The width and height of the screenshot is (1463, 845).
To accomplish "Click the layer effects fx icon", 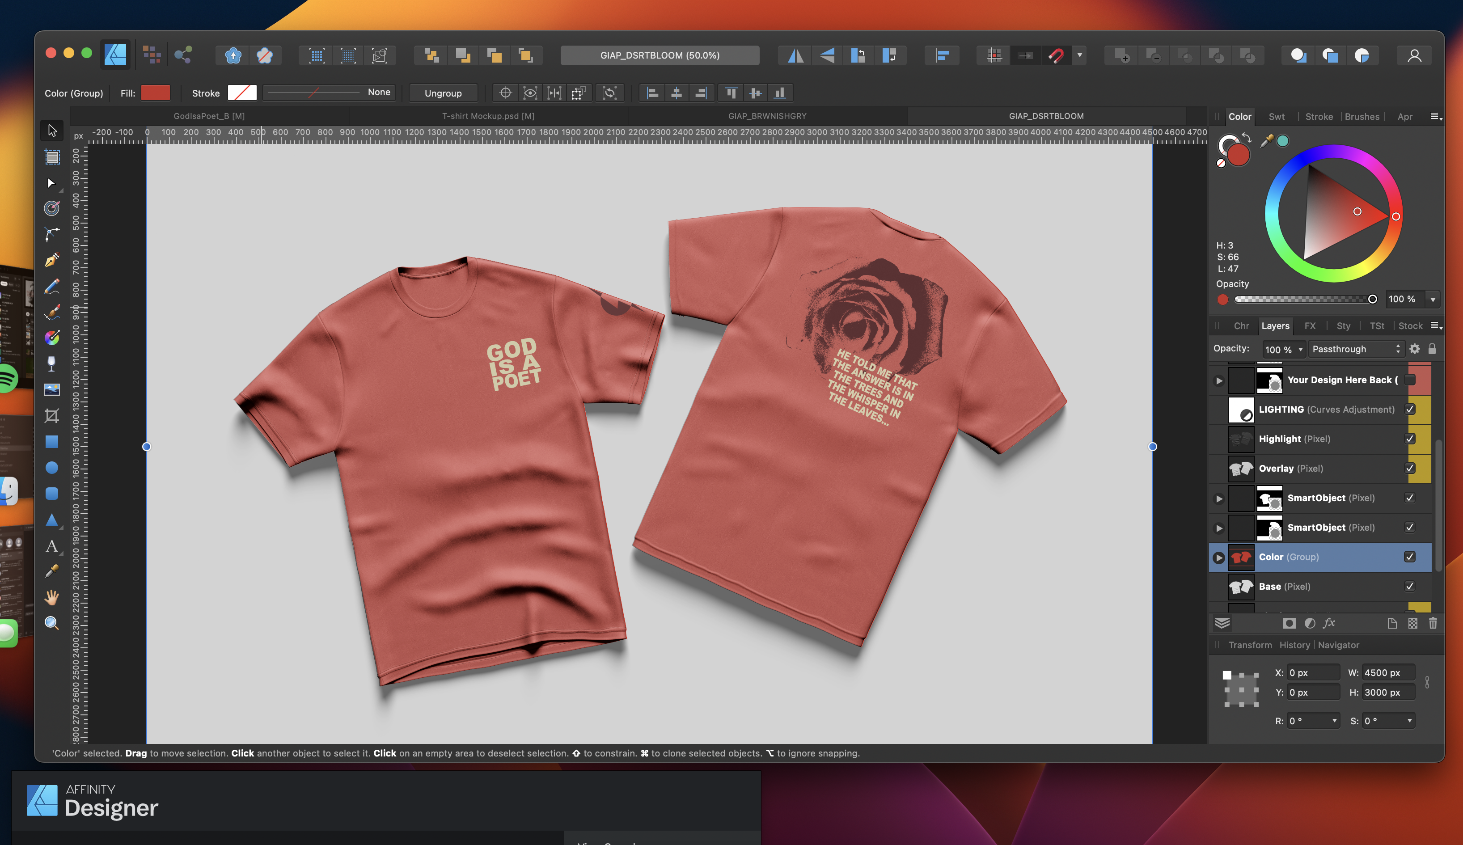I will pos(1329,623).
